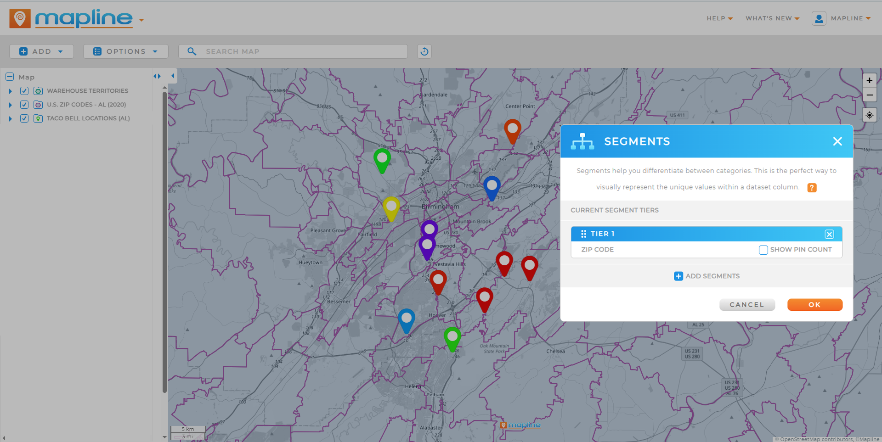
Task: Open the Add dropdown button
Action: pyautogui.click(x=41, y=51)
